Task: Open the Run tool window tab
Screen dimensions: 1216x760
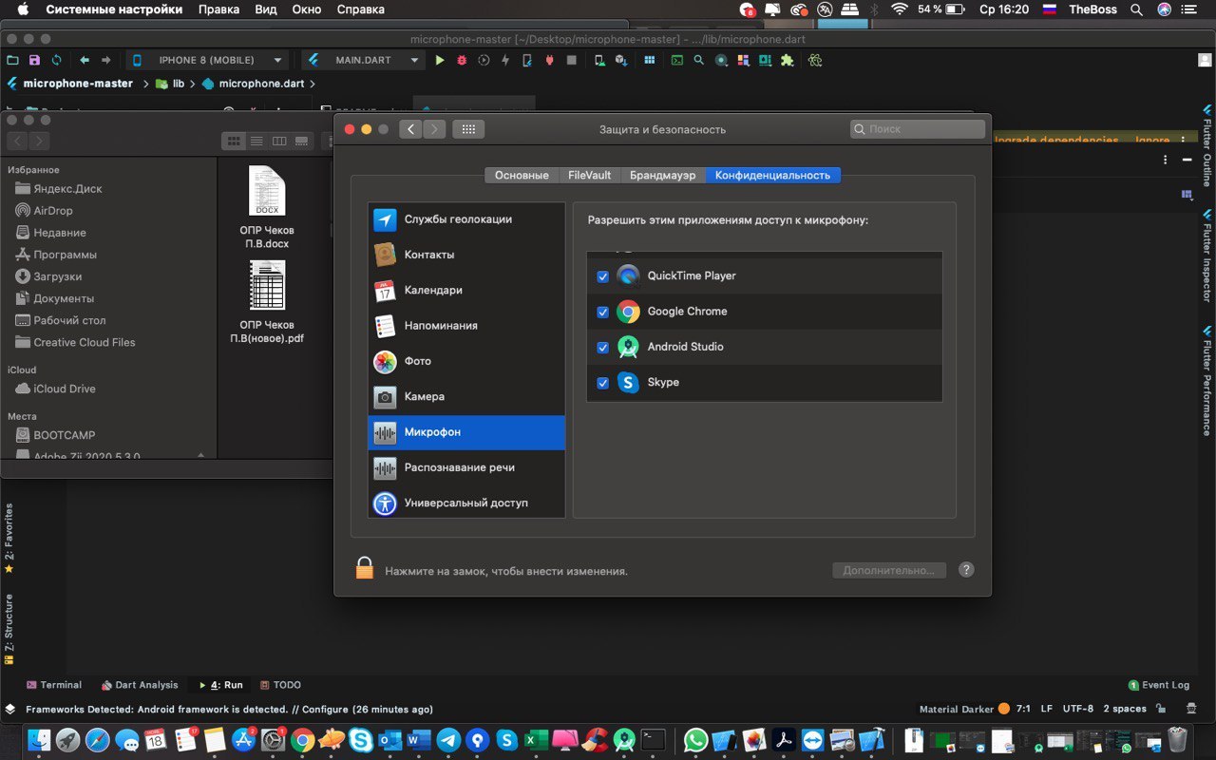Action: (221, 685)
